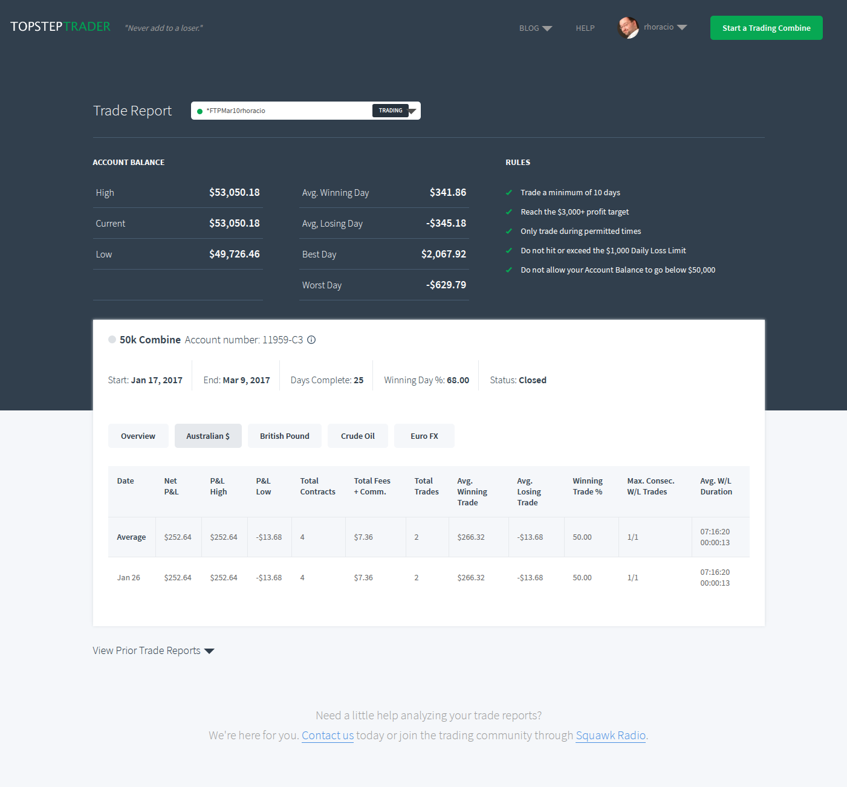Click the Average row label
Screen dimensions: 847x787
(132, 537)
